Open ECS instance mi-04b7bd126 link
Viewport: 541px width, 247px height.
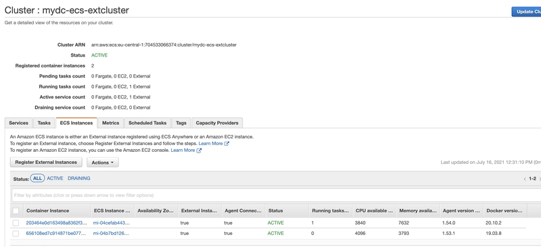(111, 234)
